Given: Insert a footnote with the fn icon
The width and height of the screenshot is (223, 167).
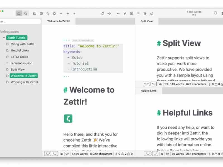Looking at the screenshot, I should [x=152, y=13].
